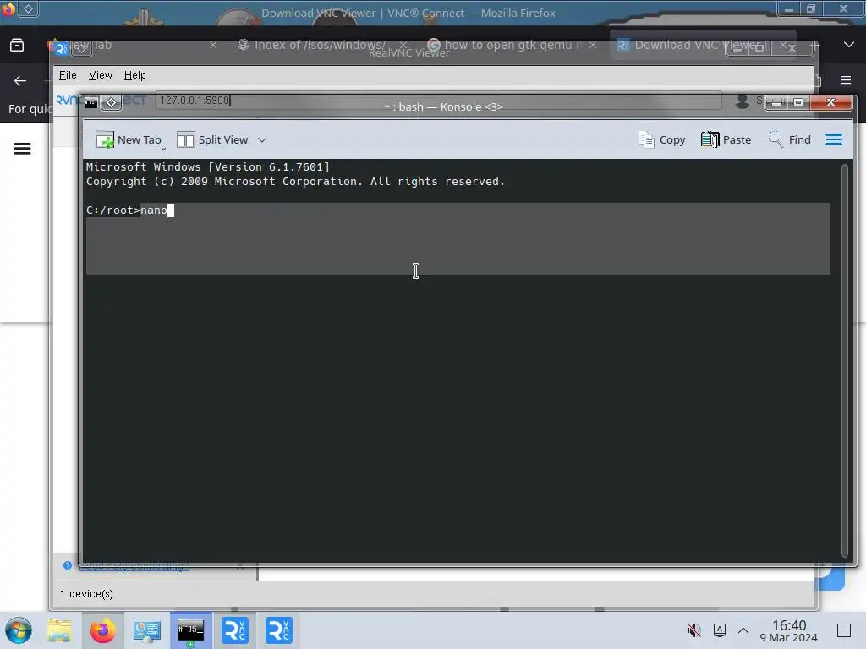Click the 127.0.0.1:5900 address field
866x649 pixels.
pos(438,101)
